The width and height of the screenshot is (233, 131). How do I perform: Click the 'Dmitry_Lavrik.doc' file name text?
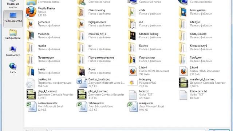click(99, 79)
